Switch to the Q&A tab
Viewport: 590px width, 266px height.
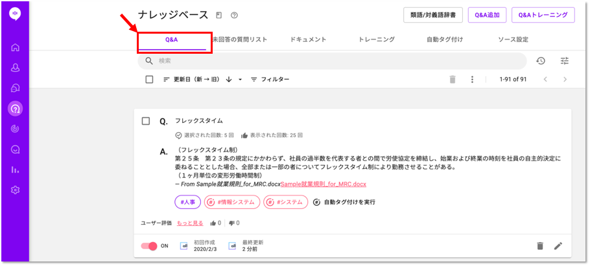[172, 39]
